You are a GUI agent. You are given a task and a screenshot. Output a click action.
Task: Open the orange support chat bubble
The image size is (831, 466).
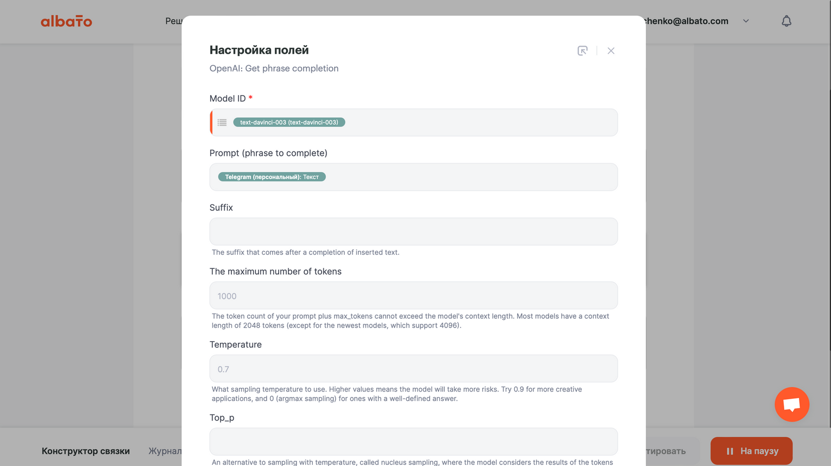click(791, 404)
